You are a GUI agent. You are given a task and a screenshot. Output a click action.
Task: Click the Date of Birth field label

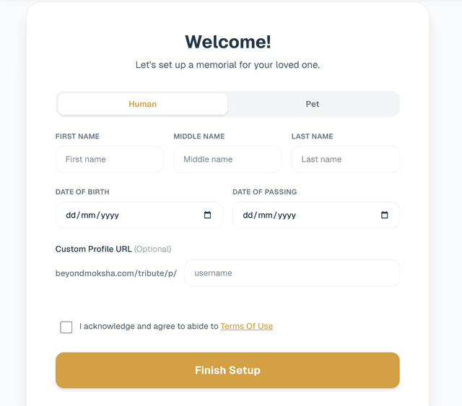pyautogui.click(x=82, y=192)
